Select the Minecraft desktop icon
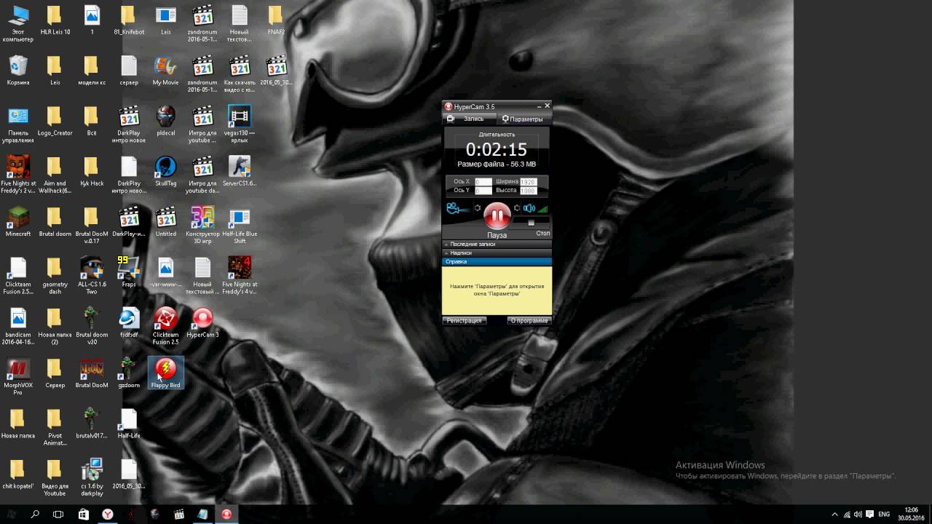 point(18,222)
